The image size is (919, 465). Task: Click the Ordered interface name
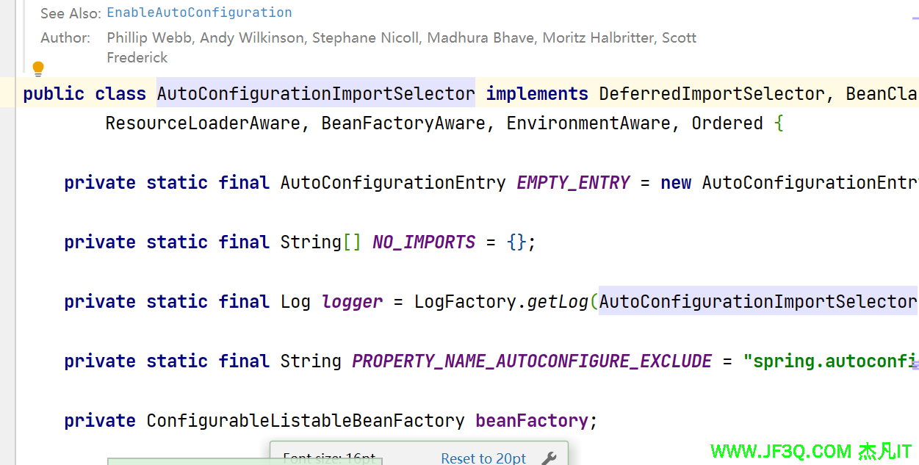click(727, 123)
